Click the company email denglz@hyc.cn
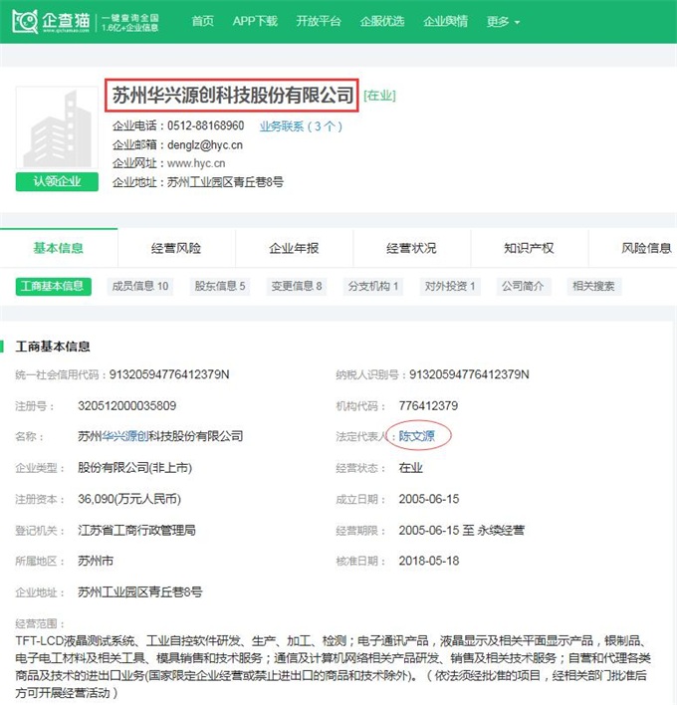The image size is (677, 705). click(x=205, y=144)
